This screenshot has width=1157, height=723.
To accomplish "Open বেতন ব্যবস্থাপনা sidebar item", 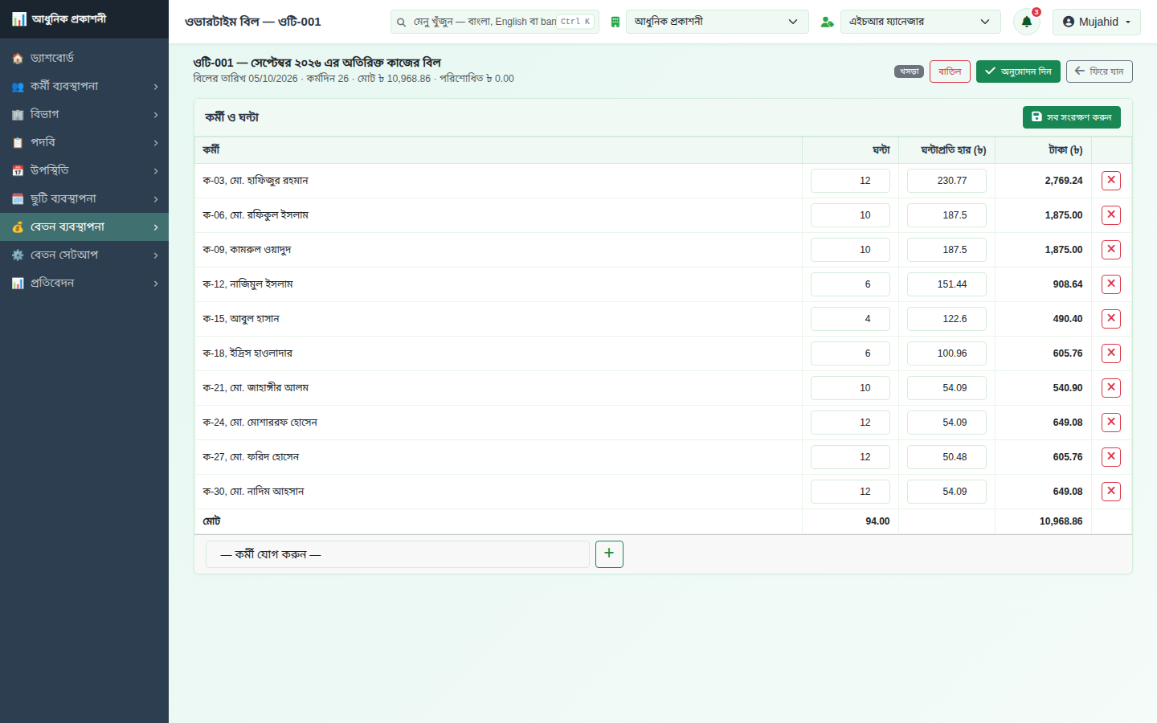I will click(x=84, y=227).
